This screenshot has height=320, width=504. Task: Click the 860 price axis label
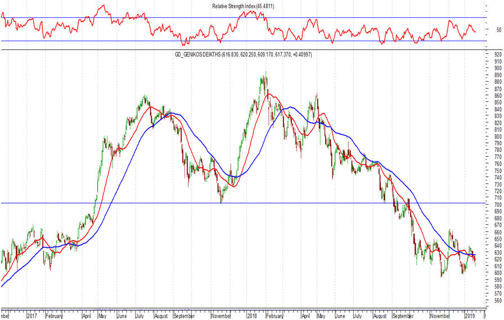click(x=498, y=96)
